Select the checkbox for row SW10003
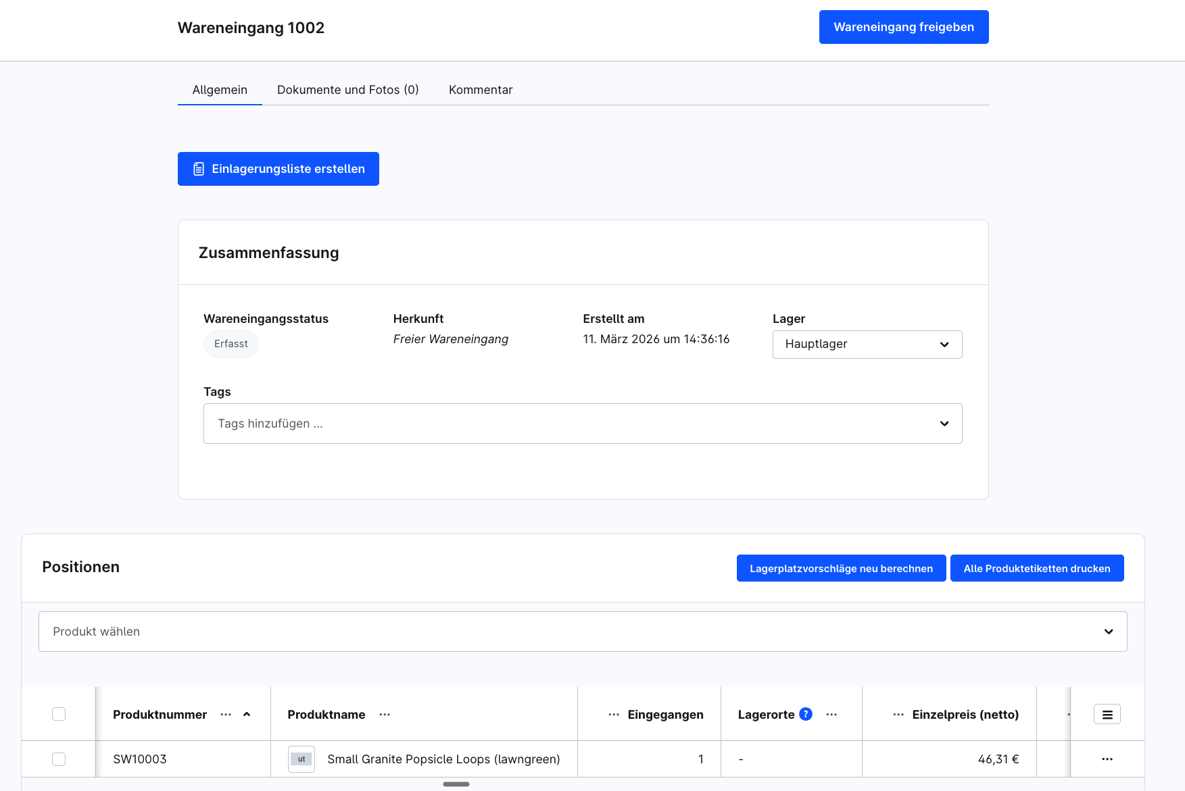Image resolution: width=1185 pixels, height=791 pixels. pos(59,759)
